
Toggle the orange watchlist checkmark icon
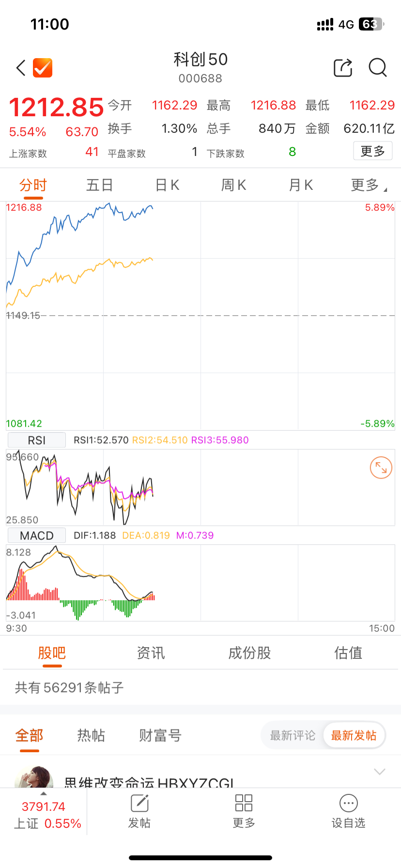[x=43, y=68]
